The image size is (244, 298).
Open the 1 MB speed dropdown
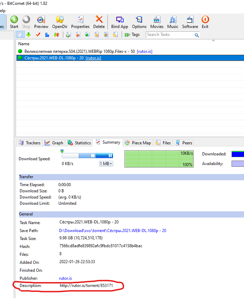106,164
